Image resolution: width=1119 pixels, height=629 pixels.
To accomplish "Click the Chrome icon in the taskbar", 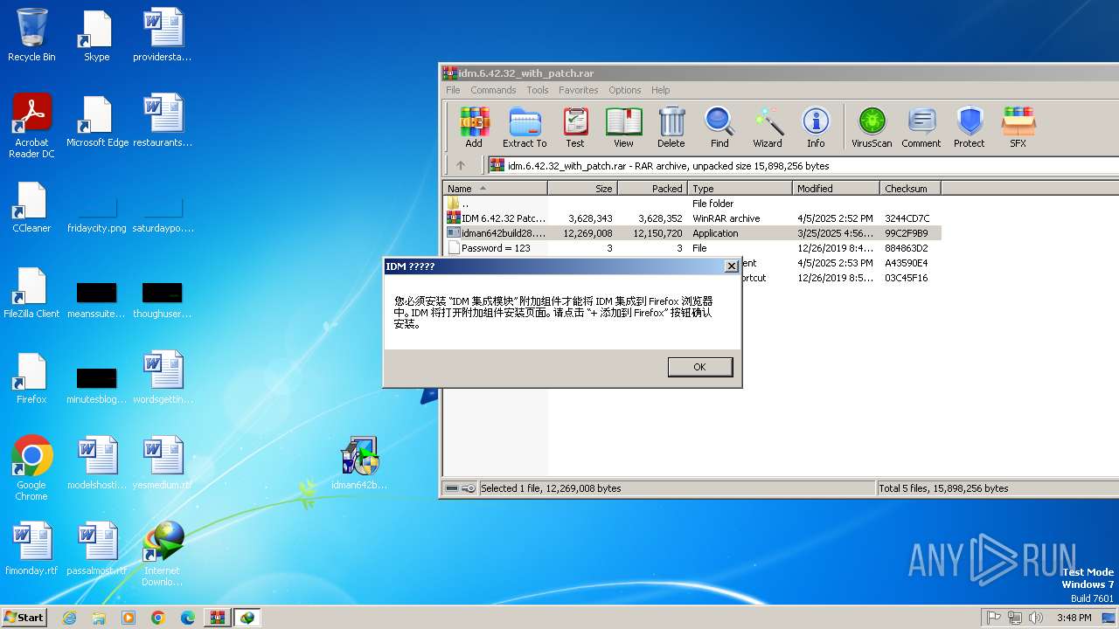I will tap(158, 618).
